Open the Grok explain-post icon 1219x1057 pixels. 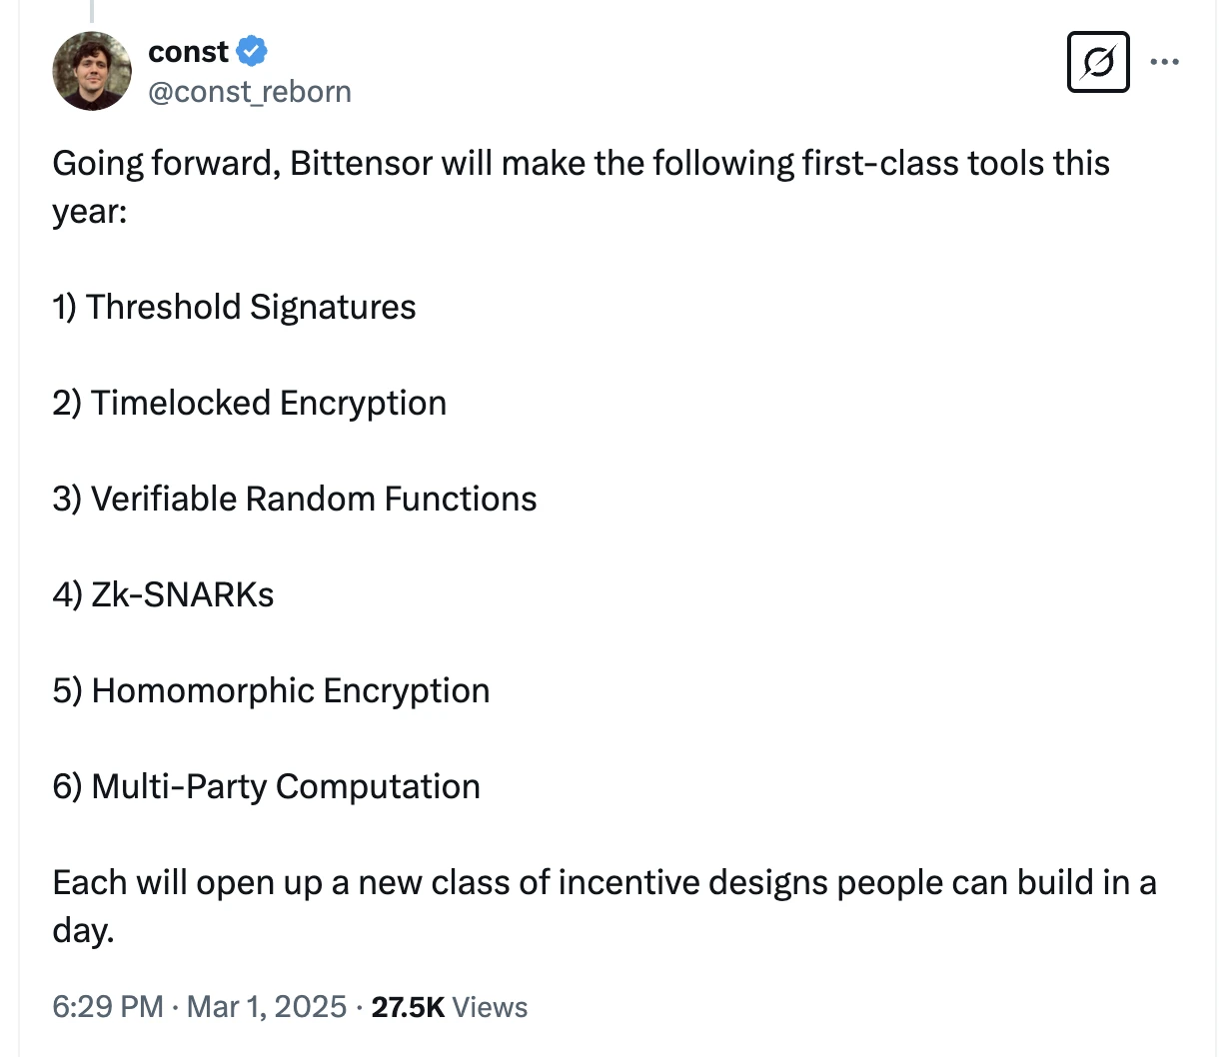point(1097,62)
